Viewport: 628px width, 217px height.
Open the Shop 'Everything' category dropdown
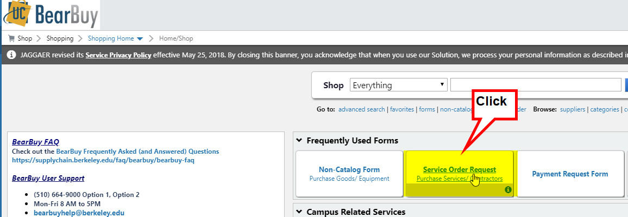[x=399, y=85]
